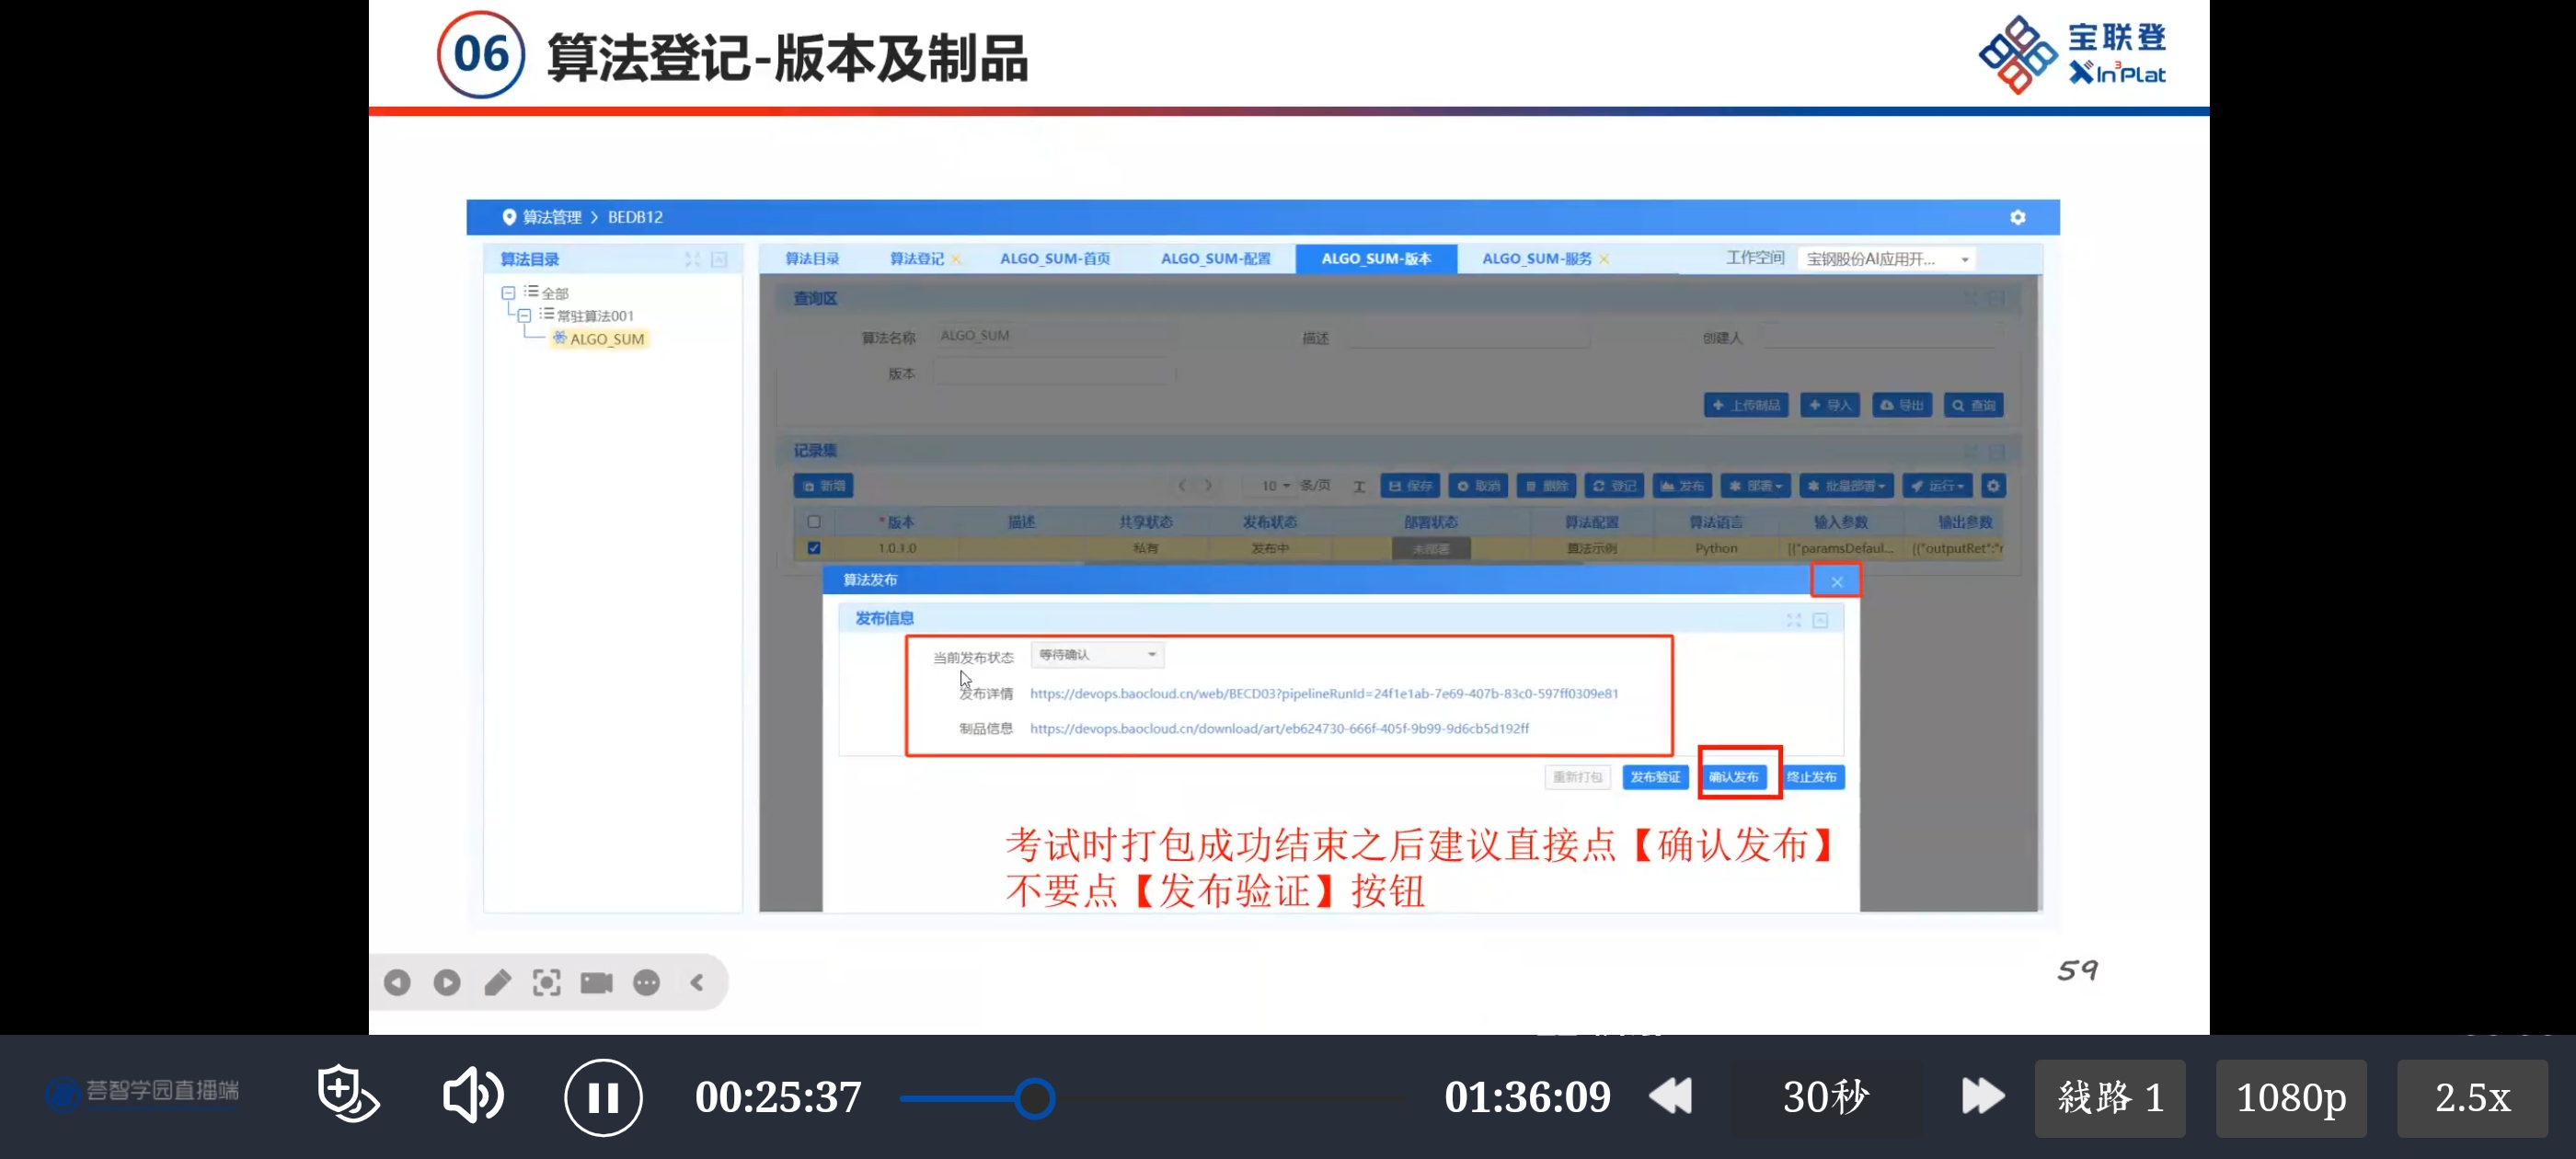Go to previous slide arrow
This screenshot has height=1159, width=2576.
(397, 982)
